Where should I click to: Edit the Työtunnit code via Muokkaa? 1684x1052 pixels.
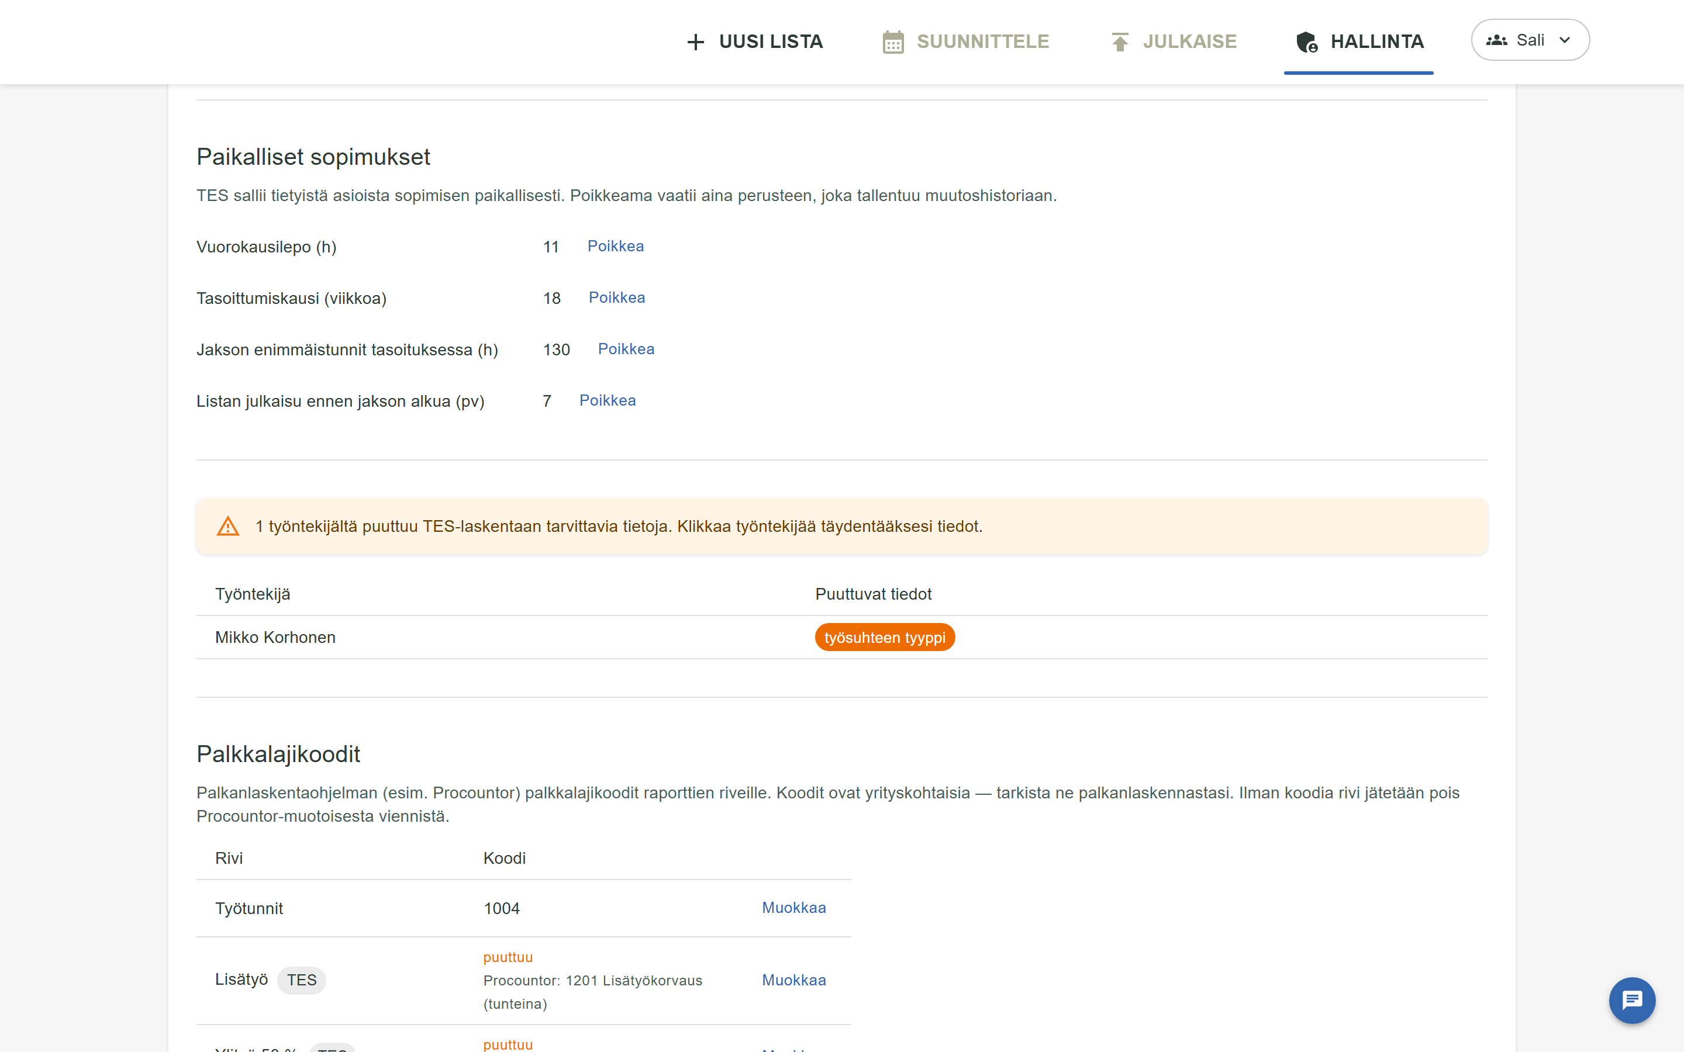[794, 908]
